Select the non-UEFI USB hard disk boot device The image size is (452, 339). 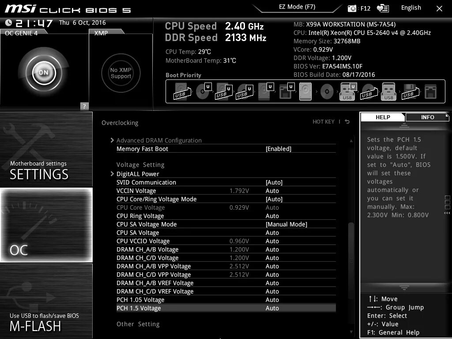tap(182, 92)
